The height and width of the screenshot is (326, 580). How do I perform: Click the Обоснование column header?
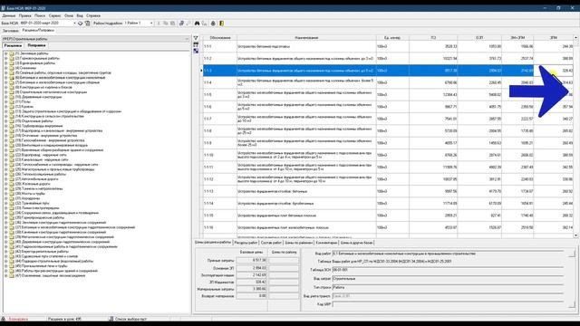(x=220, y=38)
